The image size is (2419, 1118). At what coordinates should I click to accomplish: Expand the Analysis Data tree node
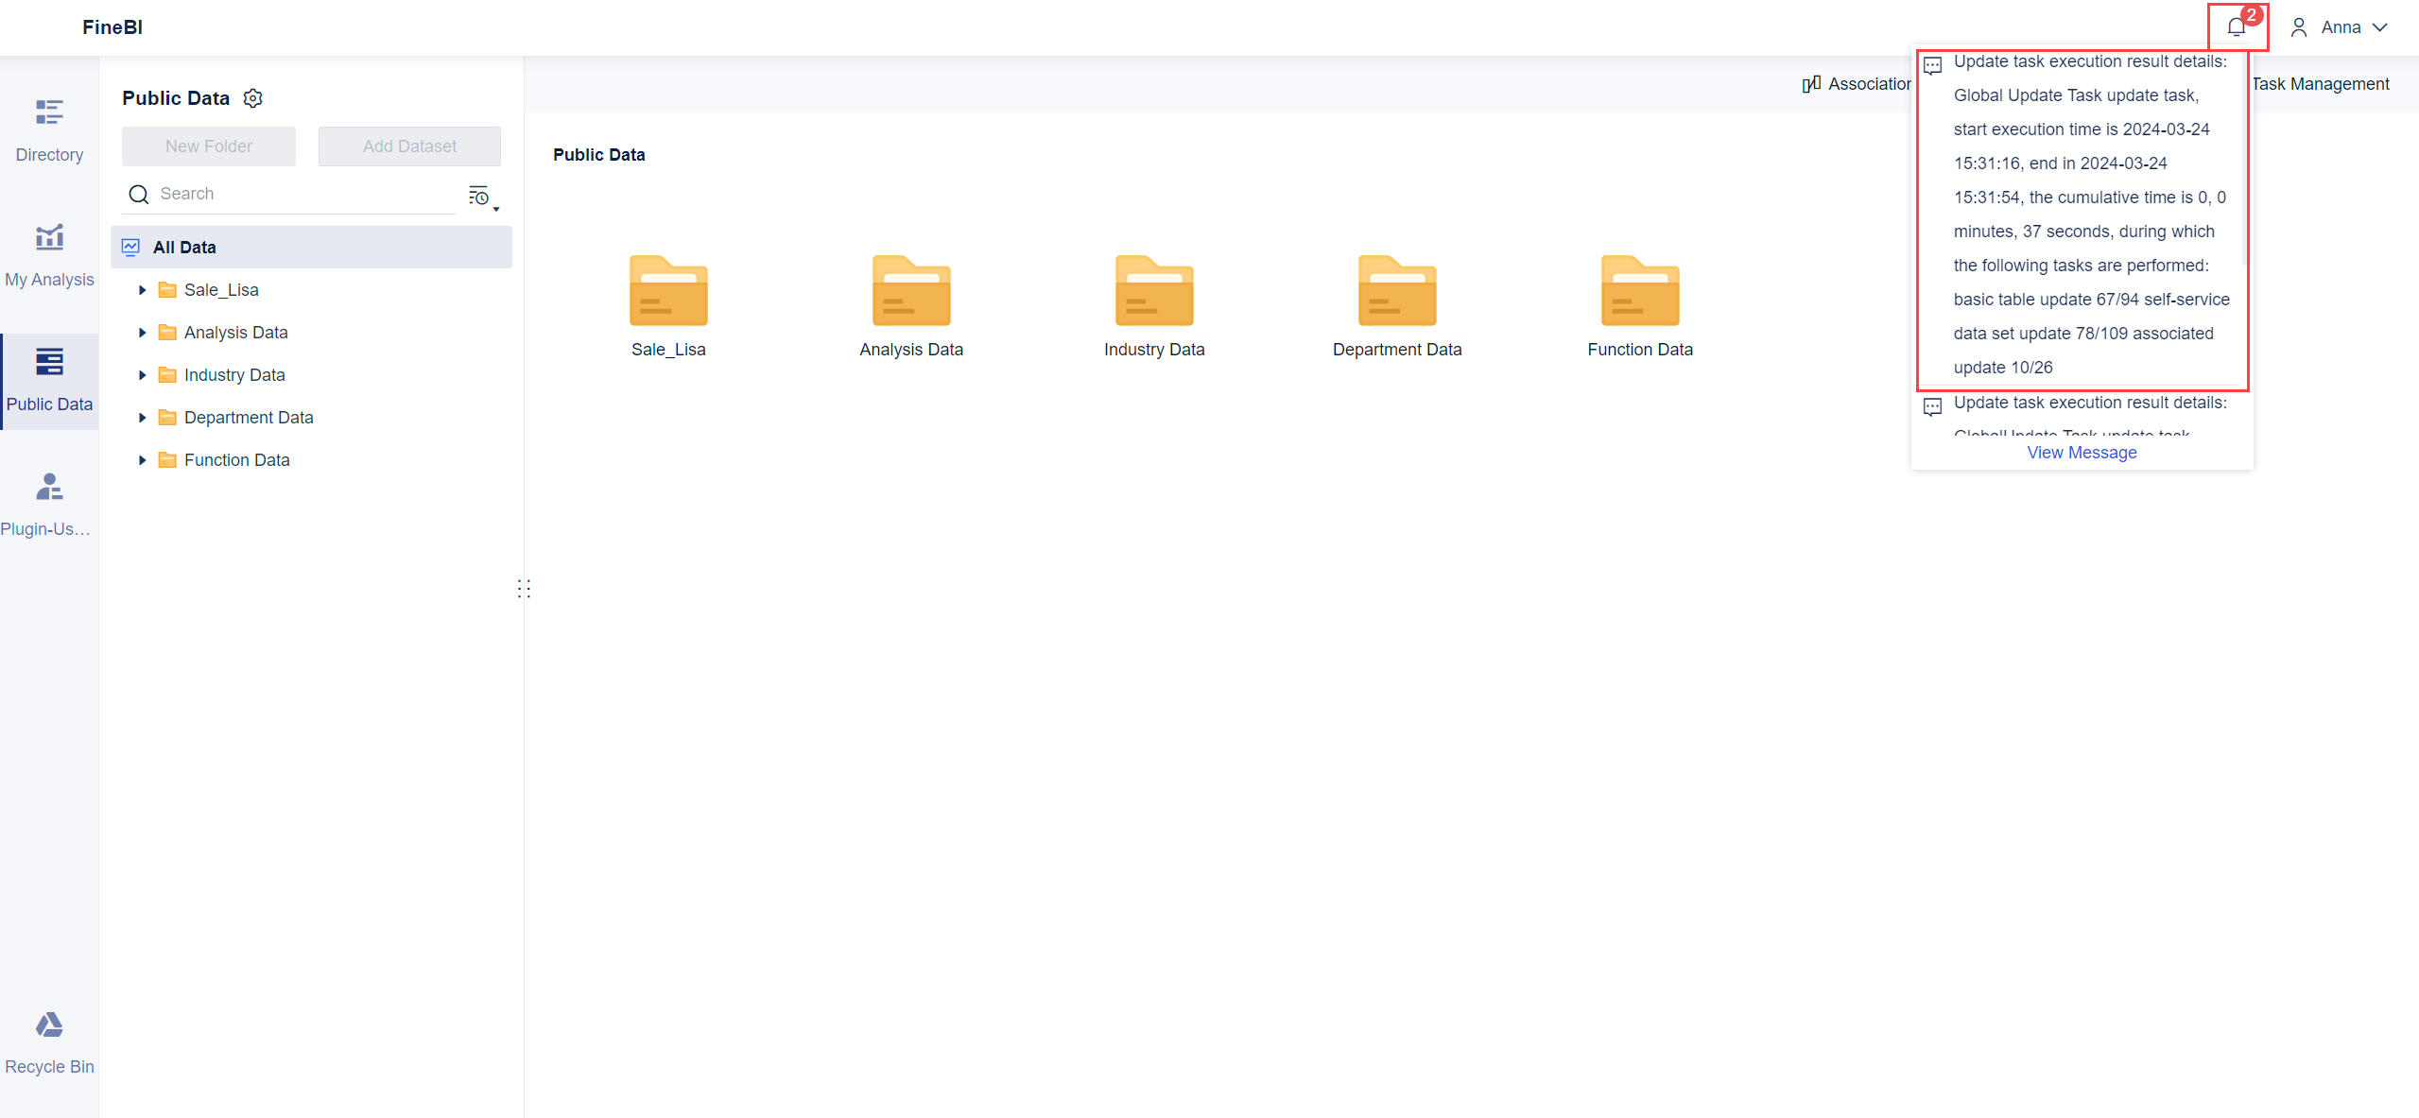point(142,333)
